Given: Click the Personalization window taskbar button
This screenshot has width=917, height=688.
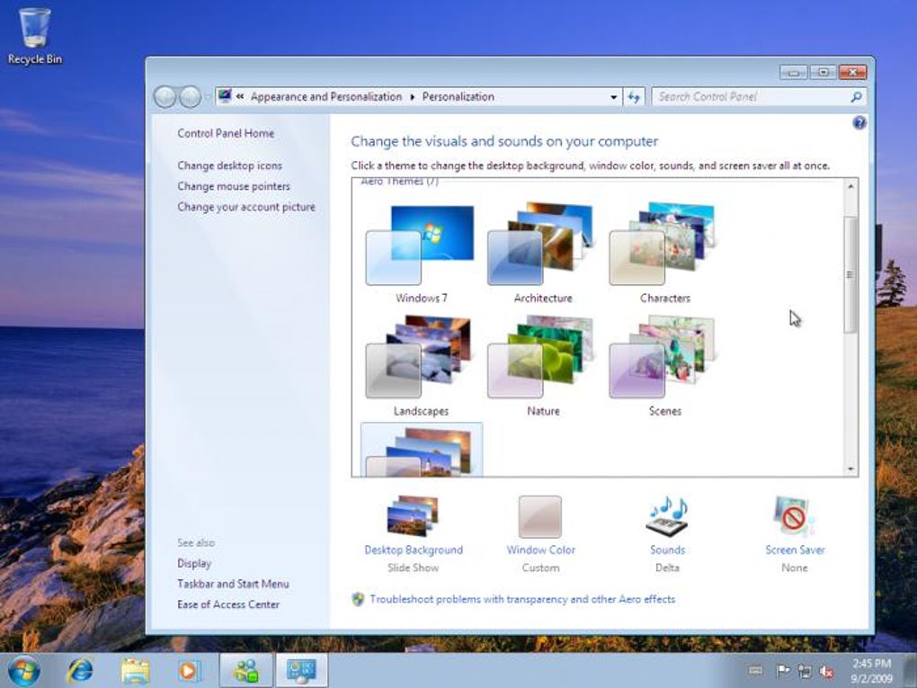Looking at the screenshot, I should (302, 670).
